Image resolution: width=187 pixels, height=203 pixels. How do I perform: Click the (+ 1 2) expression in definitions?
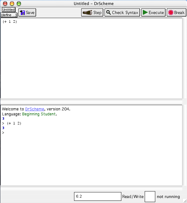click(x=10, y=22)
